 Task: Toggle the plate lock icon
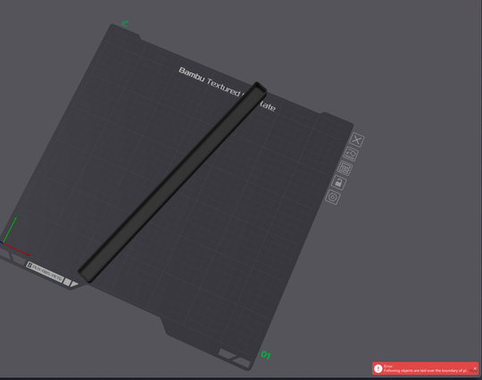[x=338, y=183]
